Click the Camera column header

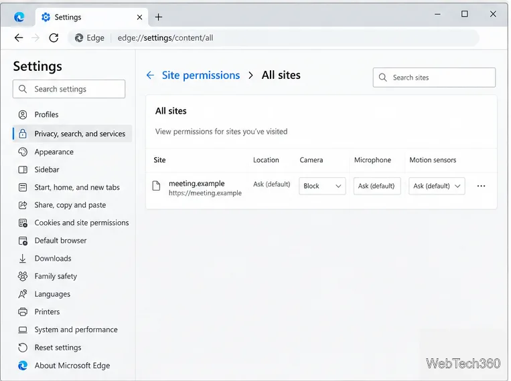[x=311, y=160]
